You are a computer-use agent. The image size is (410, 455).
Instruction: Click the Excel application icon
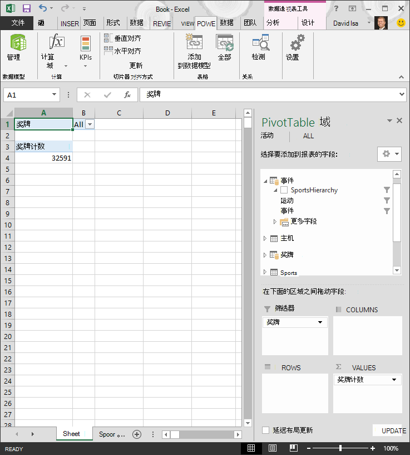tap(11, 8)
